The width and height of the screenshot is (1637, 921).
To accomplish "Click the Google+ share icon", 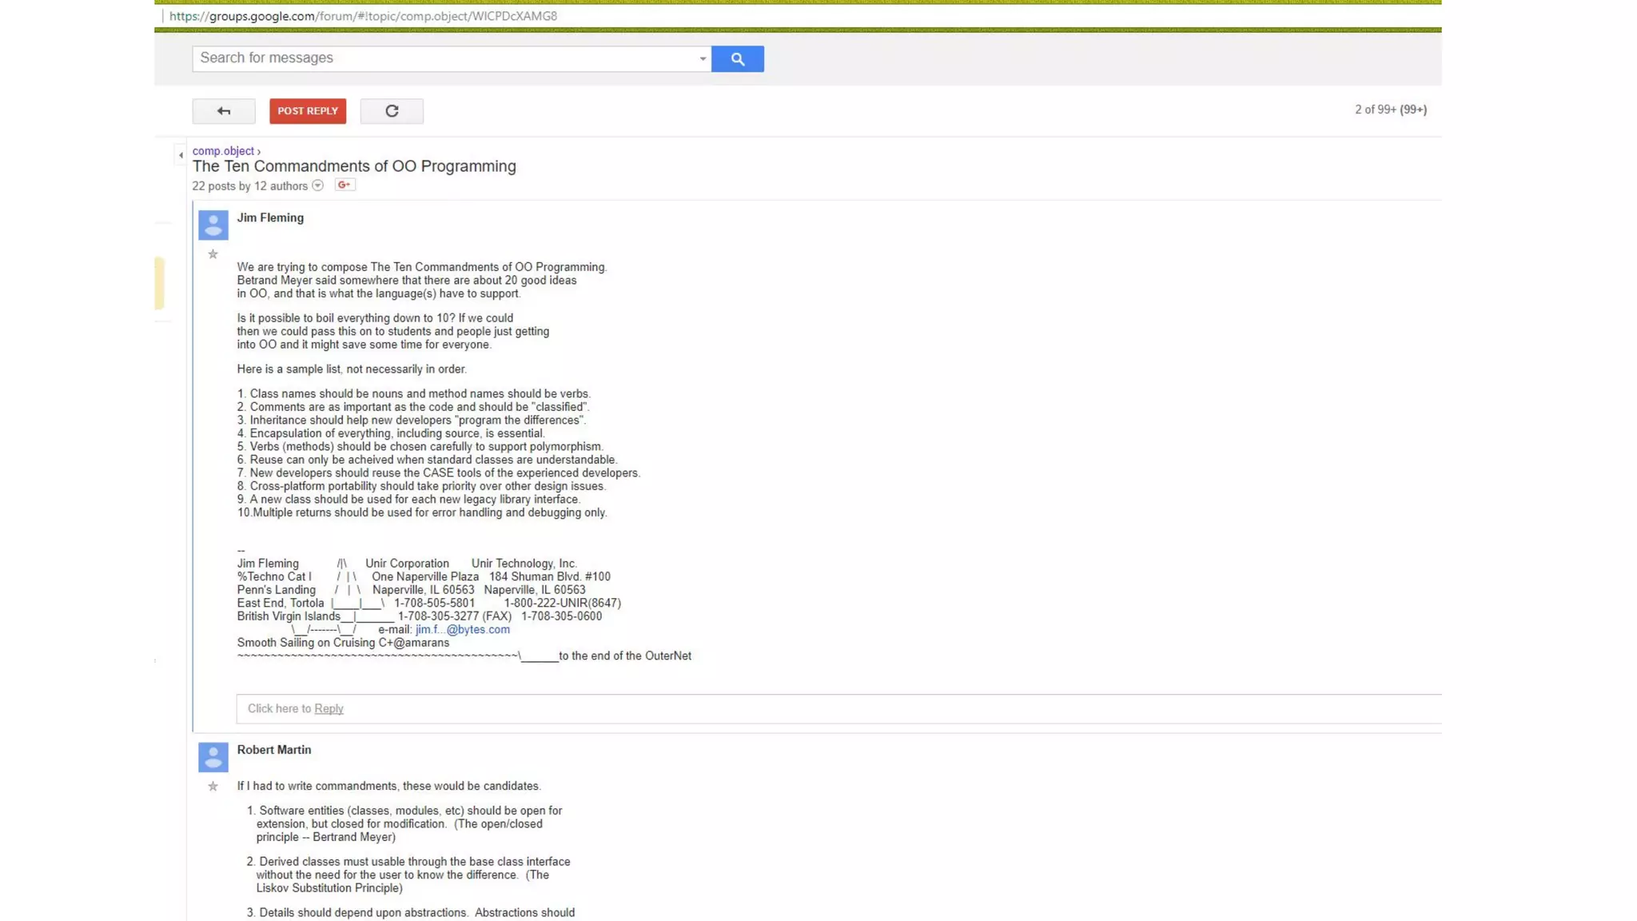I will [345, 185].
